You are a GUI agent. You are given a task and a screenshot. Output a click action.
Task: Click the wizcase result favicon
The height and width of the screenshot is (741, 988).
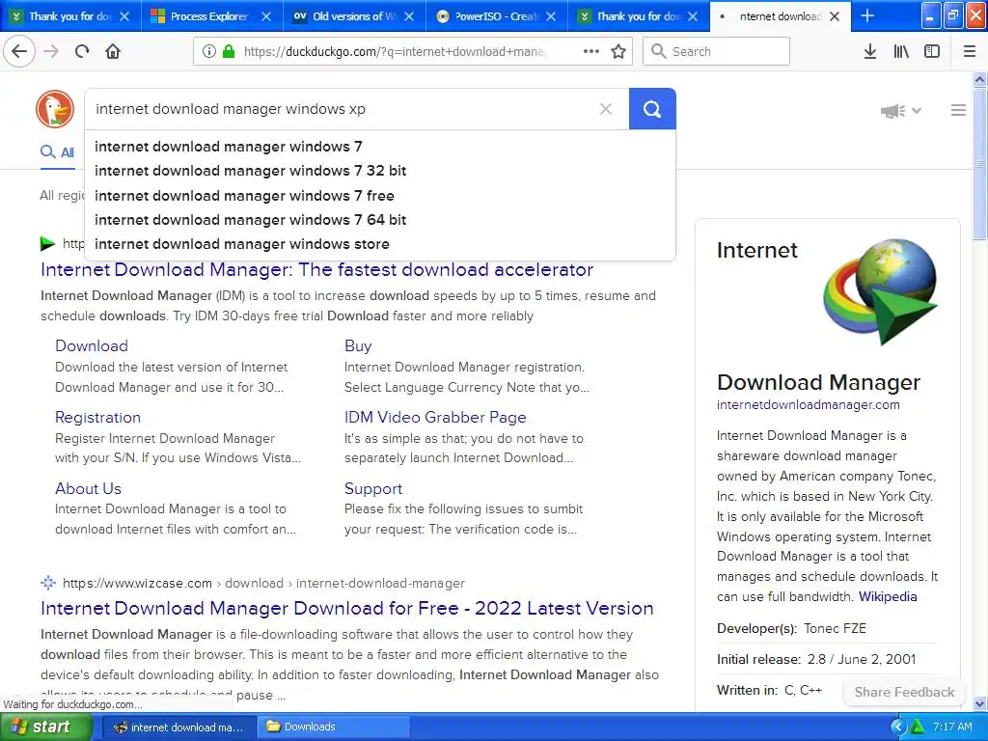point(48,583)
